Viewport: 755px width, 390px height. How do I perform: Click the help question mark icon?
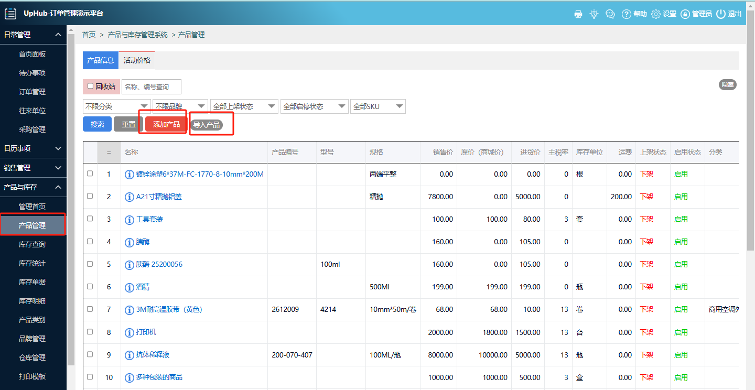point(626,14)
